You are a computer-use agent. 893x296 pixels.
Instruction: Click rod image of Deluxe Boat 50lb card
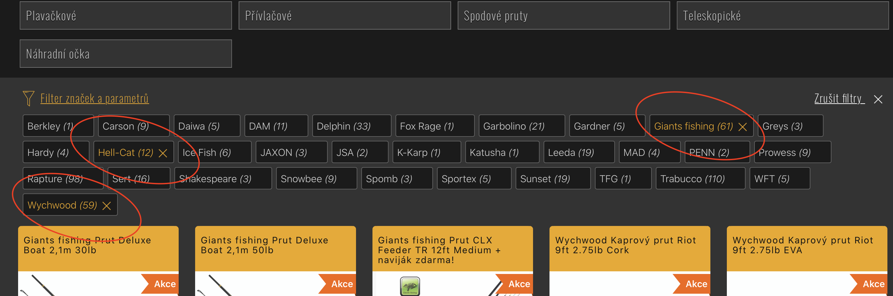(215, 285)
